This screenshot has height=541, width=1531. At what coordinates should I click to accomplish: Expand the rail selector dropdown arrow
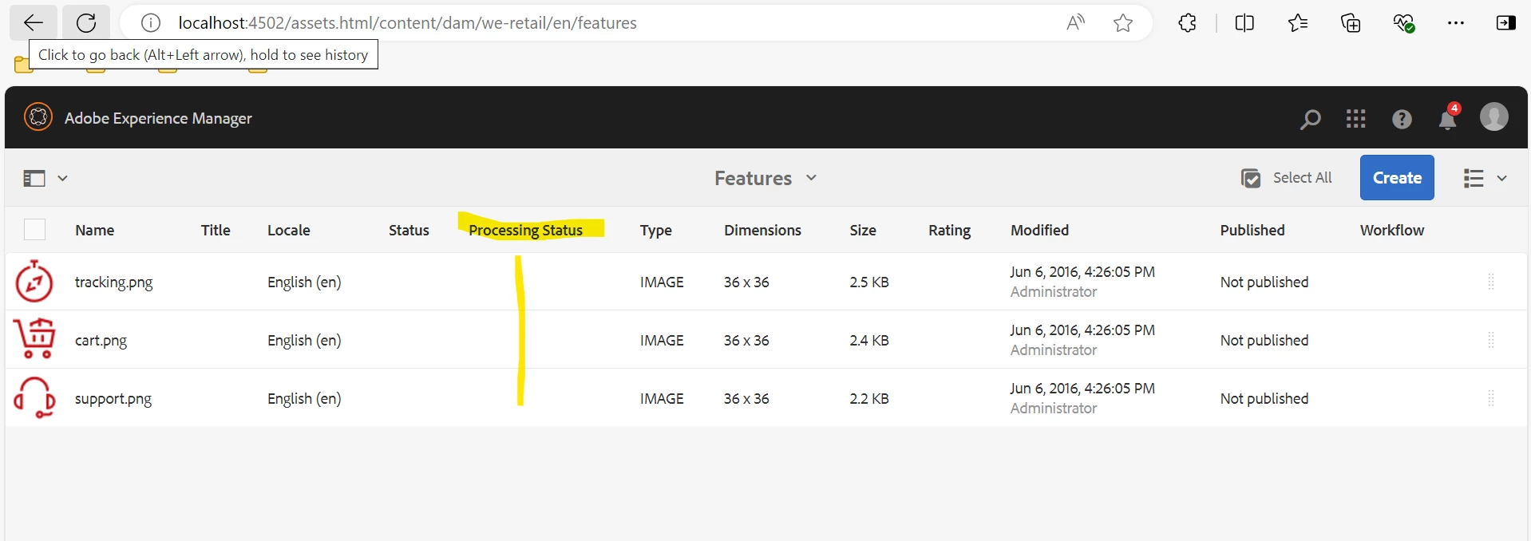coord(62,178)
